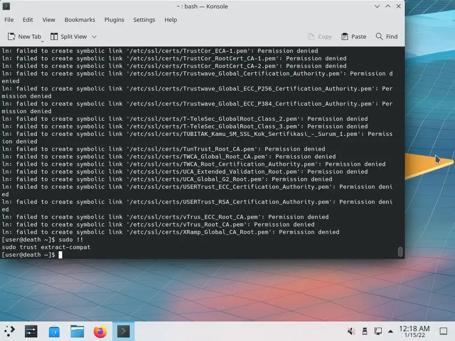
Task: Open the File menu
Action: 9,20
